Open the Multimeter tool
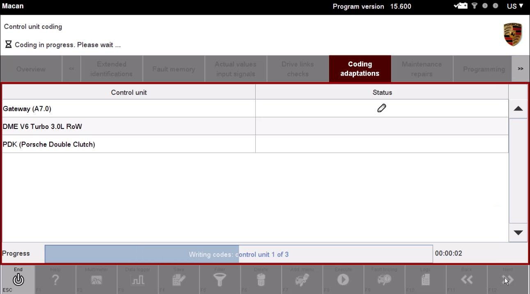The height and width of the screenshot is (294, 530). [96, 279]
